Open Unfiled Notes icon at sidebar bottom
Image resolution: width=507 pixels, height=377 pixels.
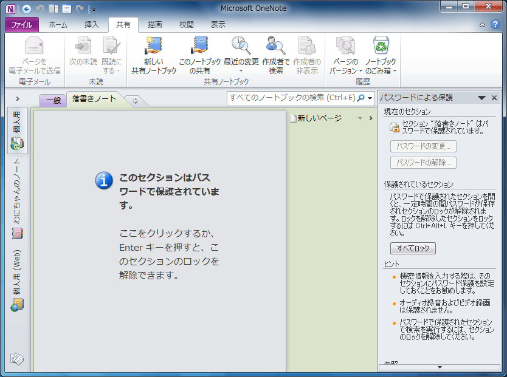pos(17,359)
